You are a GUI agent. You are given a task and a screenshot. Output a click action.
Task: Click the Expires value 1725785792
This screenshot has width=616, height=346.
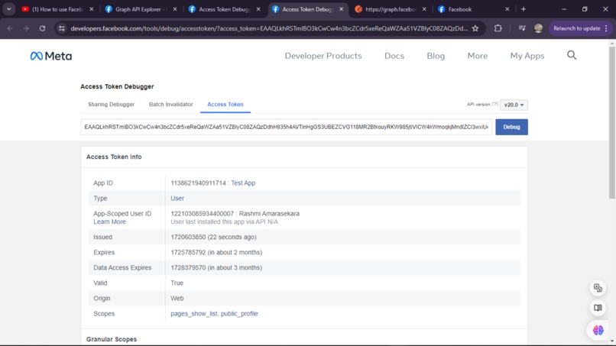(188, 253)
